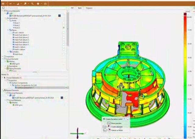
Task: Toggle visibility checkbox for Point 1
Action: pos(64,23)
